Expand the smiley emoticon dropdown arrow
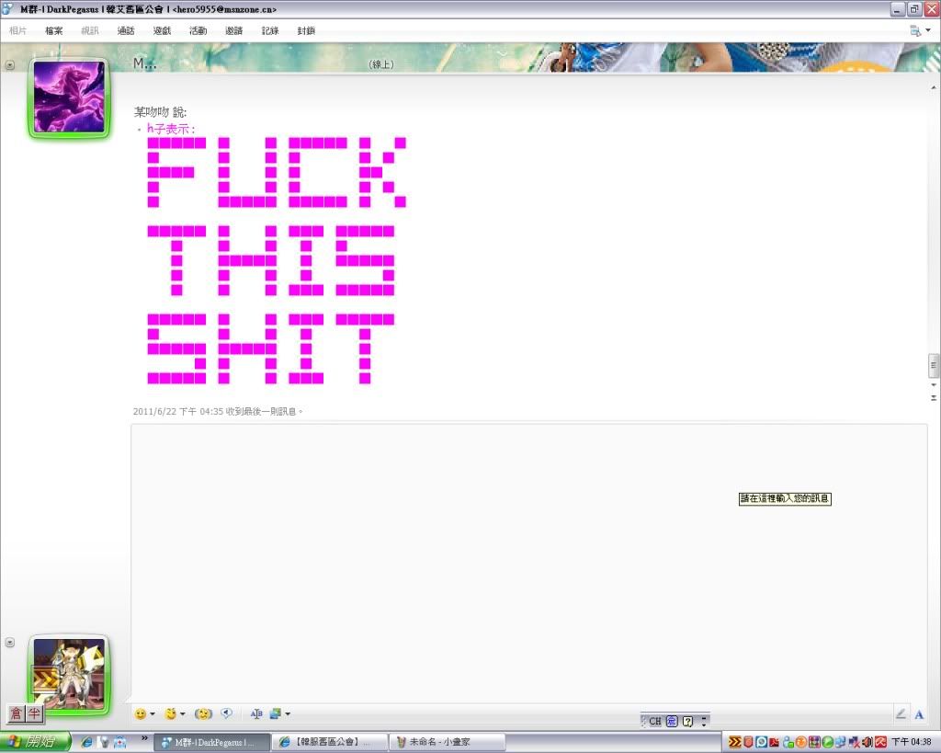 tap(153, 714)
